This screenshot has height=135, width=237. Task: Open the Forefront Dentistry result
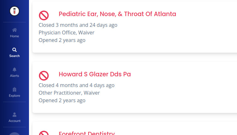click(x=87, y=133)
